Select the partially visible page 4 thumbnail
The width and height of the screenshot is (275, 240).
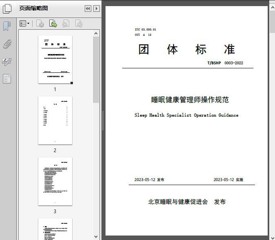[55, 229]
